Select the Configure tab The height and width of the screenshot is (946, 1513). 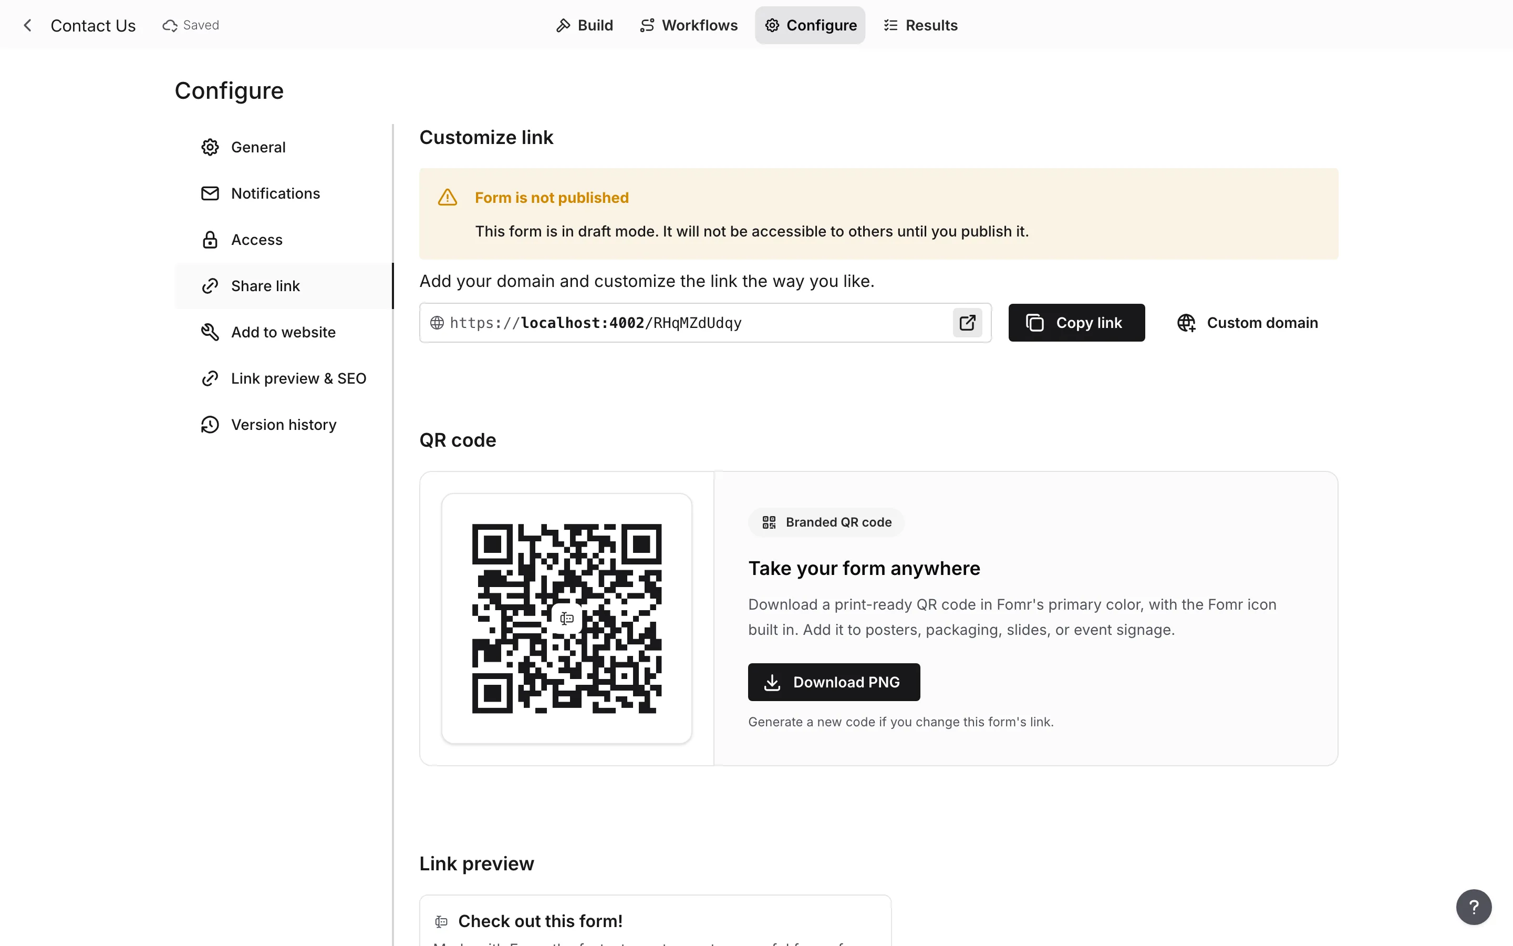tap(810, 25)
